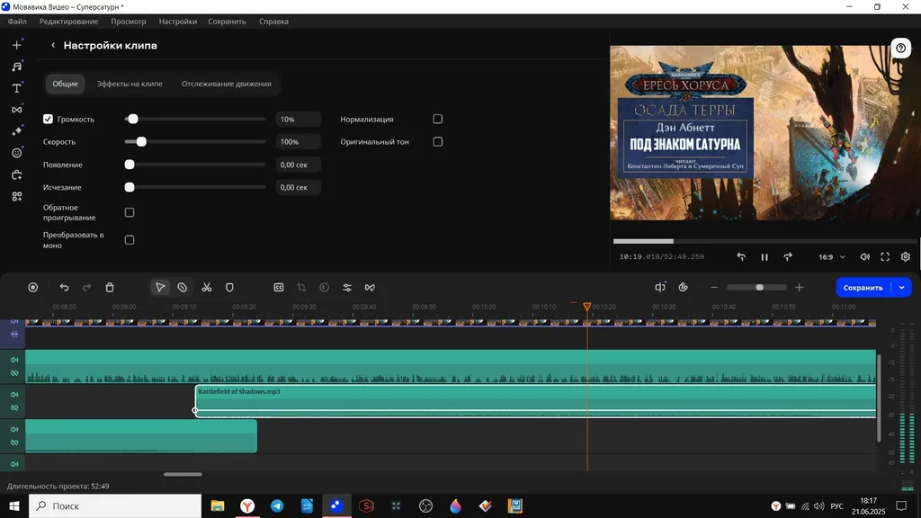The width and height of the screenshot is (921, 518).
Task: Delete clip with the trash icon
Action: click(x=109, y=287)
